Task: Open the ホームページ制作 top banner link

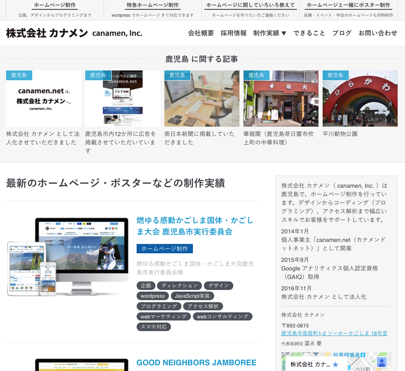Action: click(x=55, y=5)
